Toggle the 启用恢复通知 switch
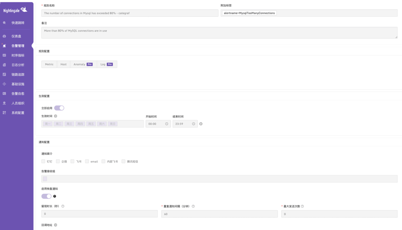Image resolution: width=402 pixels, height=230 pixels. pos(47,196)
